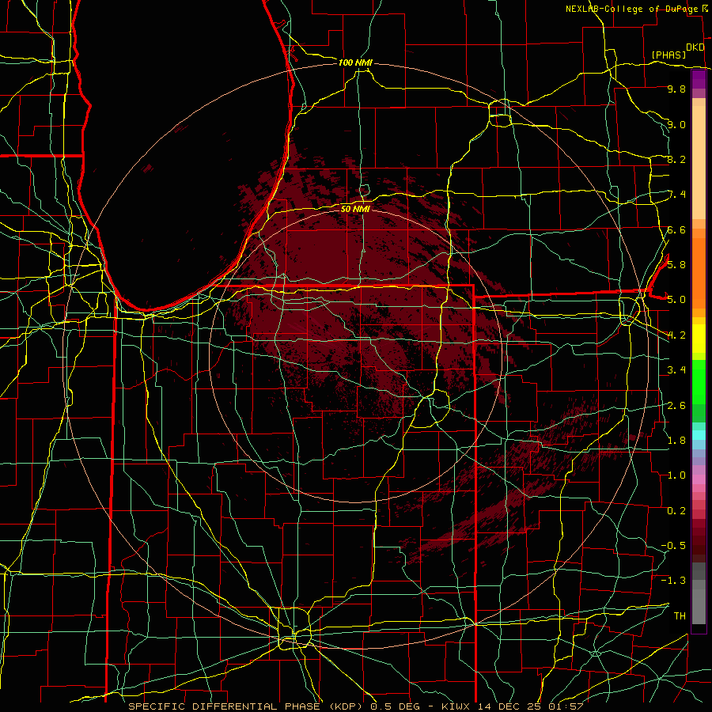
Task: Click the DKD legend header
Action: click(x=695, y=47)
